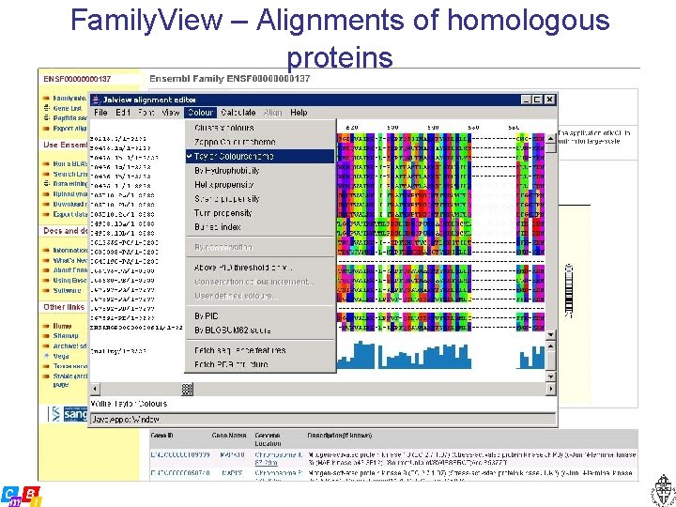Viewport: 676px width, 507px height.
Task: Click the bullet icon beside Export alignment
Action: point(47,129)
